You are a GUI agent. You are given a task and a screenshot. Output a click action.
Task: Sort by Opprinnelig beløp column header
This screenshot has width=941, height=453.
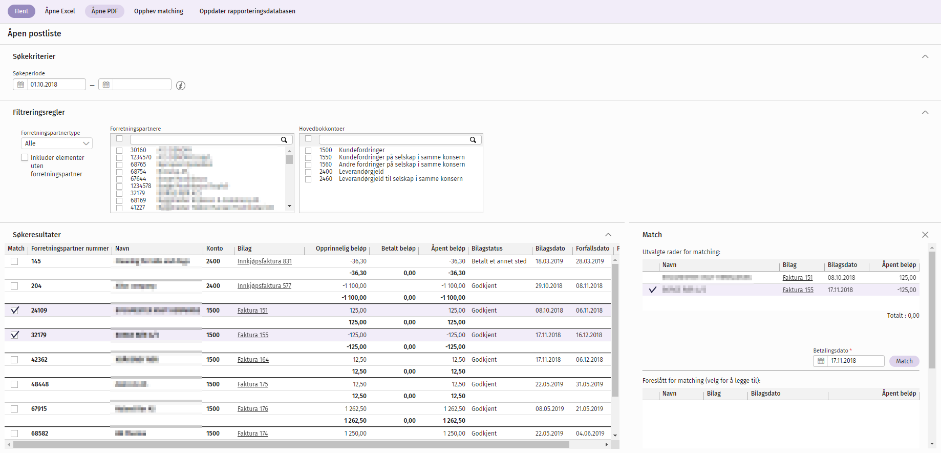click(341, 249)
